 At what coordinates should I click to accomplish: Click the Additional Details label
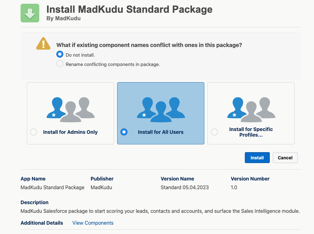42,223
